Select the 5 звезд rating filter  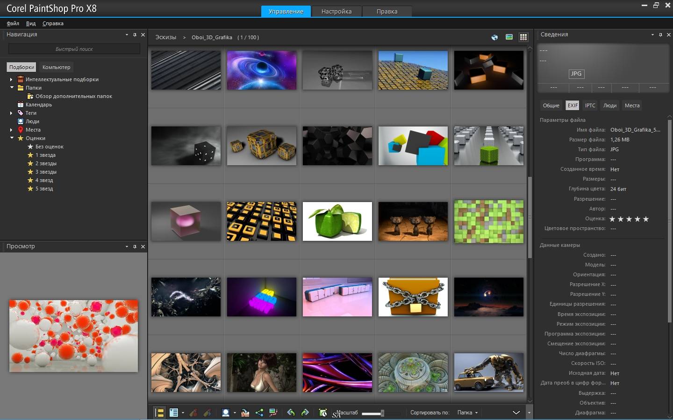pos(44,189)
